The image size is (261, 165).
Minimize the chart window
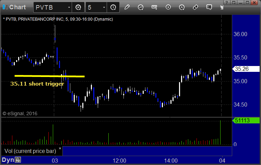tap(240, 2)
